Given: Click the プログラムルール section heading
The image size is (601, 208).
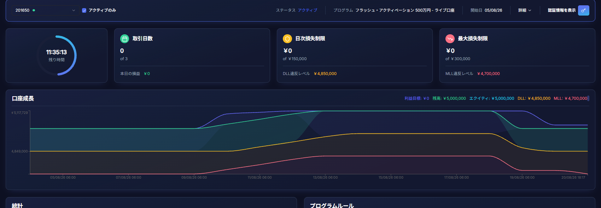Looking at the screenshot, I should (332, 206).
